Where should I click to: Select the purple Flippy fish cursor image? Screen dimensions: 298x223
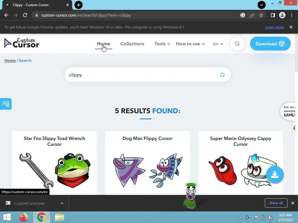coord(129,170)
